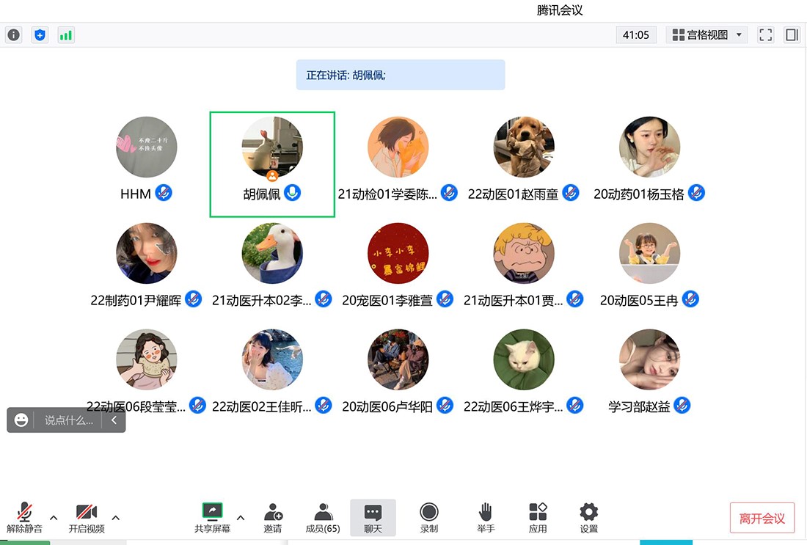This screenshot has height=545, width=807.
Task: Click the 说点什么 chat input box
Action: (69, 420)
